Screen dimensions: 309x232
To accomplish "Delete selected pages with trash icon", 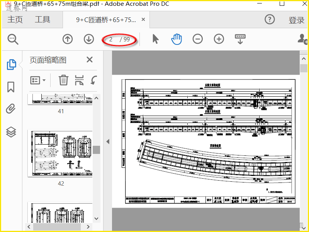I will [63, 80].
